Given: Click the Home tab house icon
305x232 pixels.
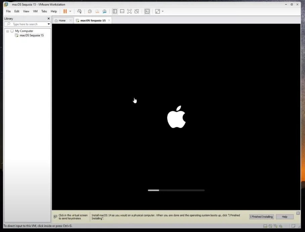Looking at the screenshot, I should [56, 20].
